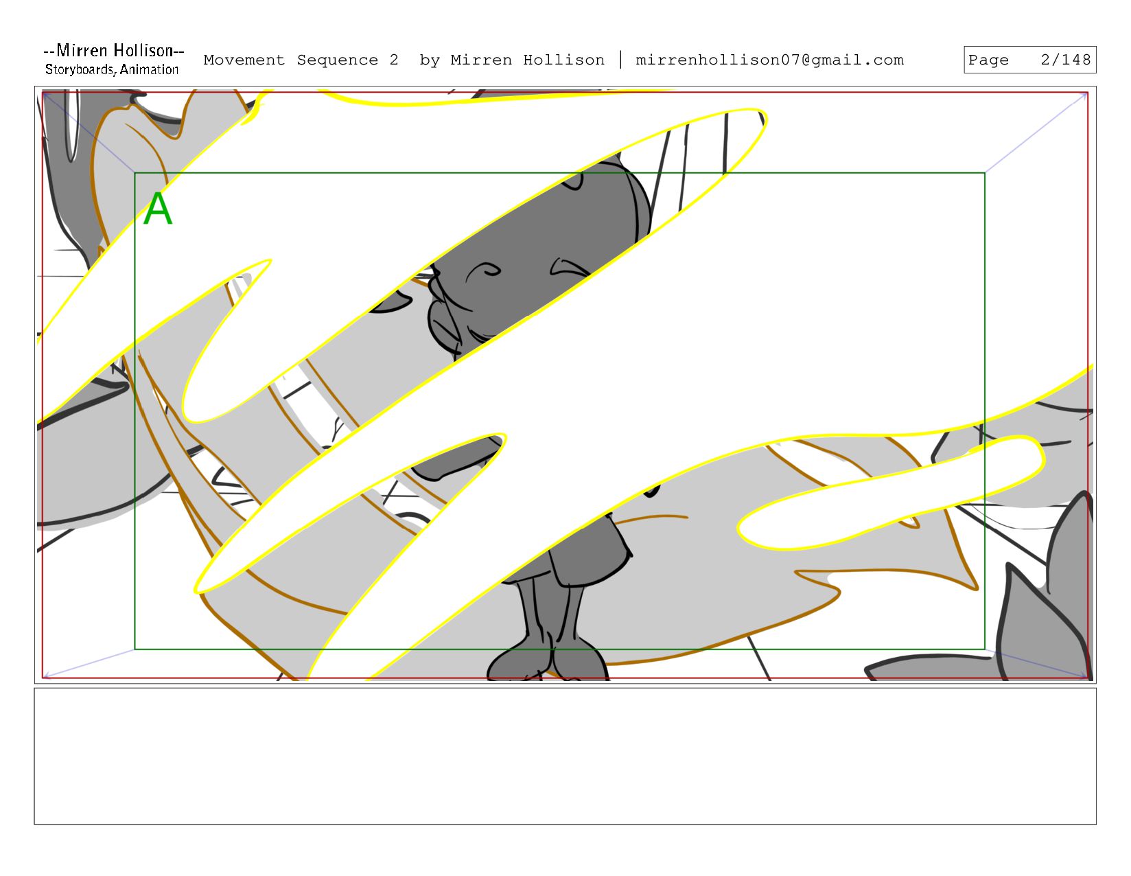
Task: Click the Mirren Hollison logo header
Action: coord(113,59)
